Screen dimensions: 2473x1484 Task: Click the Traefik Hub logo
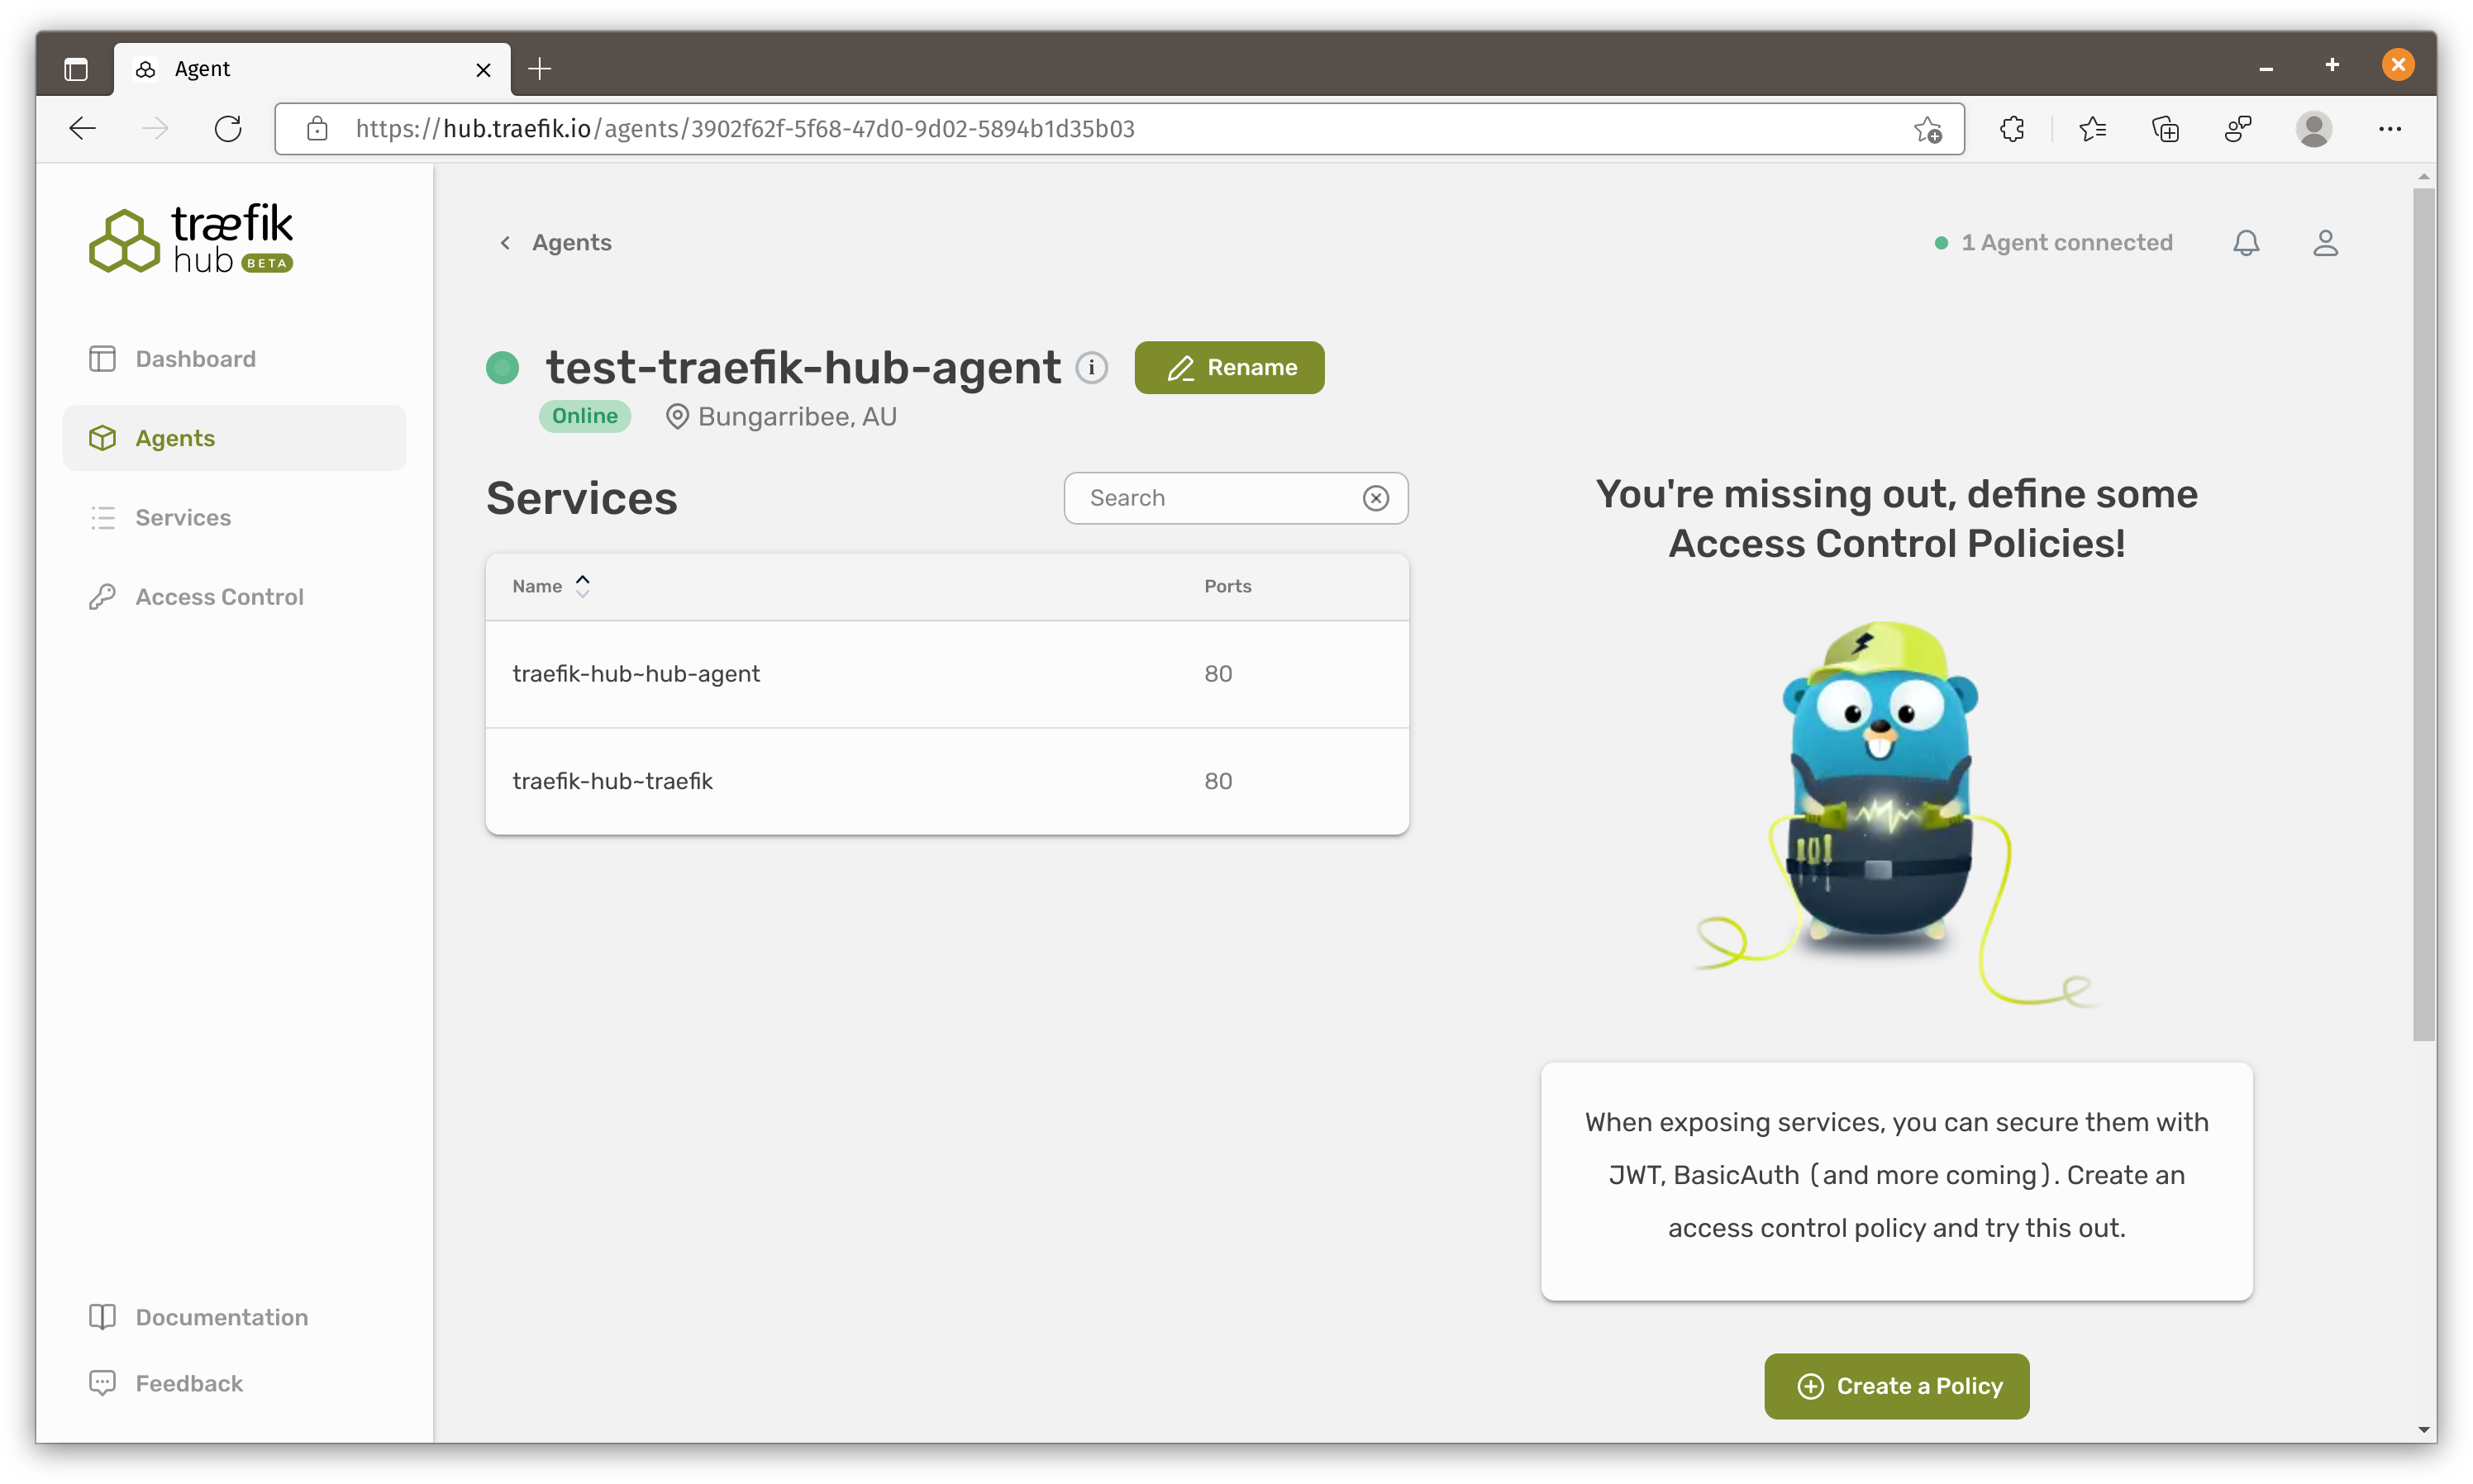pos(191,239)
